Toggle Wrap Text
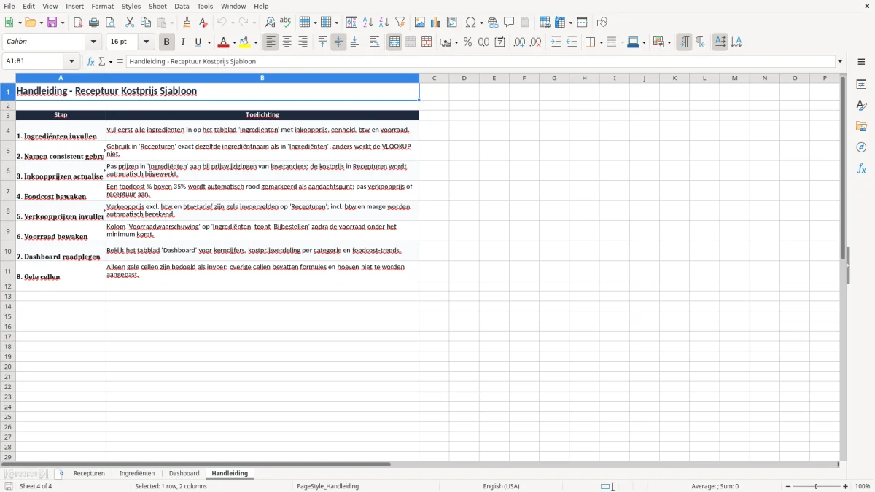This screenshot has height=492, width=875. click(375, 42)
